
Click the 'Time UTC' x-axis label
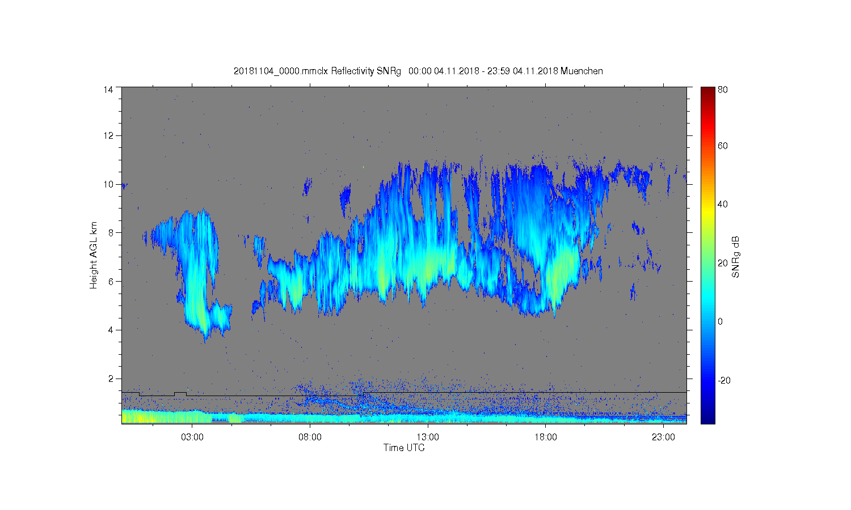[404, 448]
